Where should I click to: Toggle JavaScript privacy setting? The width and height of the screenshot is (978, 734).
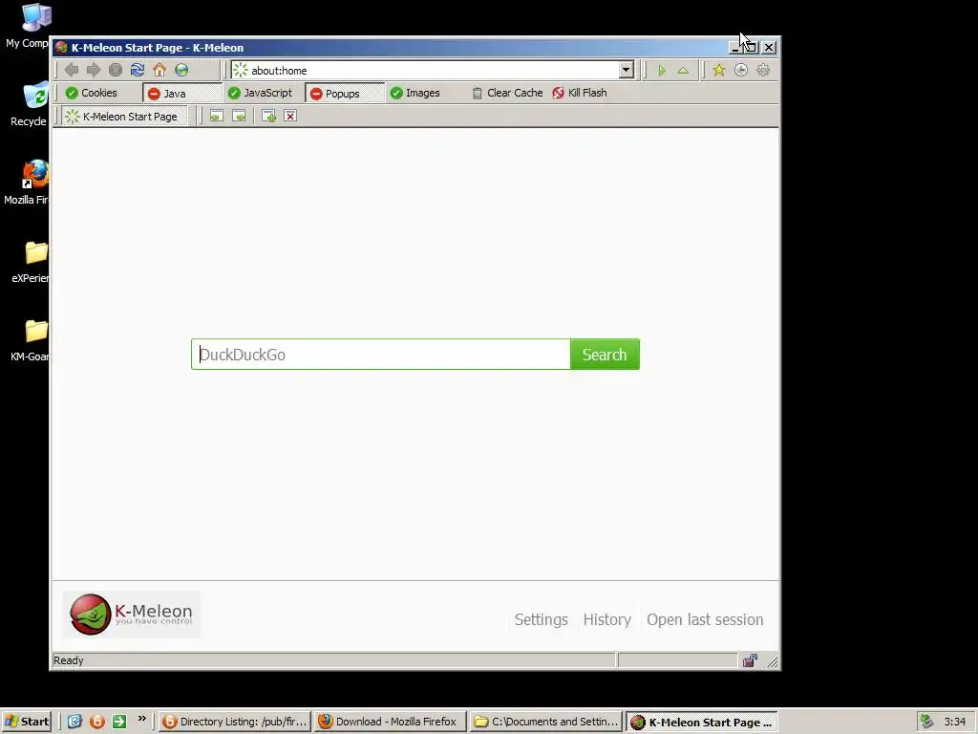260,93
